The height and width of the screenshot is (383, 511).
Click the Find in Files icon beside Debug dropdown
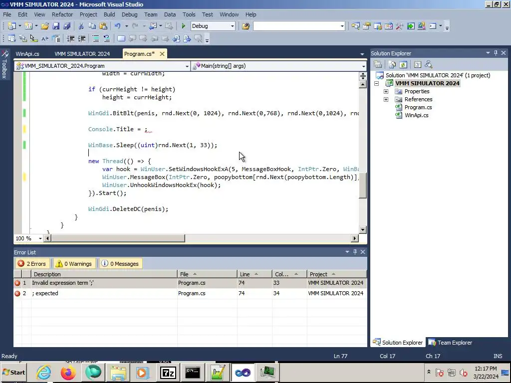(x=246, y=26)
